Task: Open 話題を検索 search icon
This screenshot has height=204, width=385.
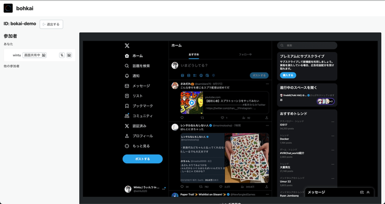Action: coord(127,66)
